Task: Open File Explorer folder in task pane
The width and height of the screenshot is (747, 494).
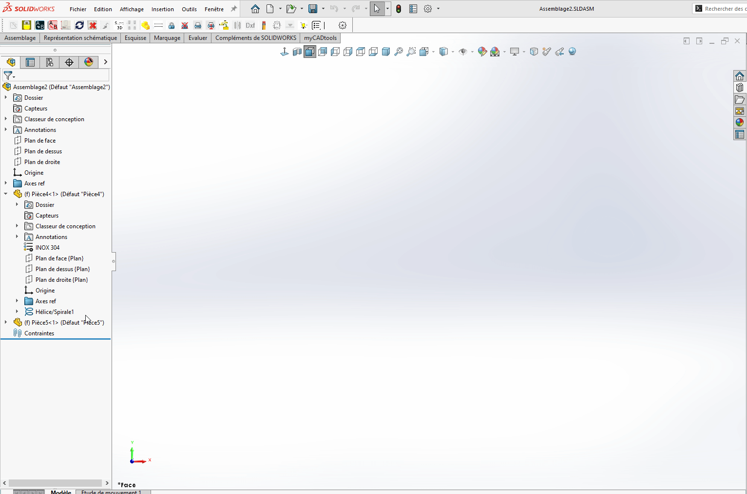Action: click(740, 99)
